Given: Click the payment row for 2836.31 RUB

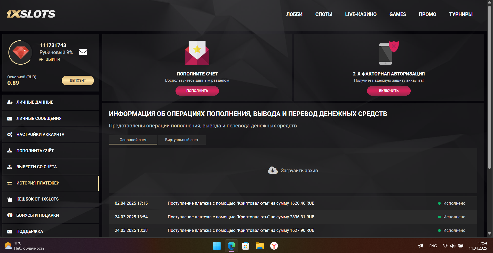Looking at the screenshot, I should 293,217.
